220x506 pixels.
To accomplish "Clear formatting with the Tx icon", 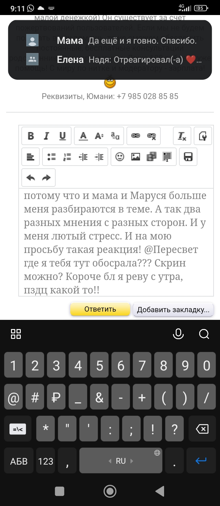I will pos(182,136).
